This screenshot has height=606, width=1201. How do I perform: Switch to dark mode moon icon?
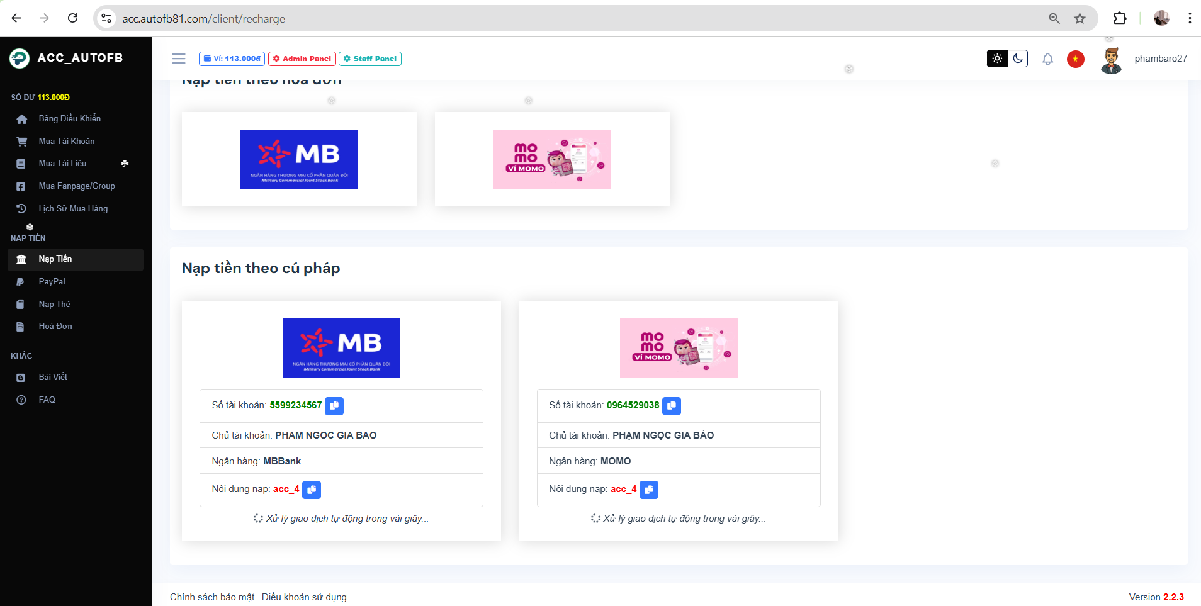point(1018,59)
